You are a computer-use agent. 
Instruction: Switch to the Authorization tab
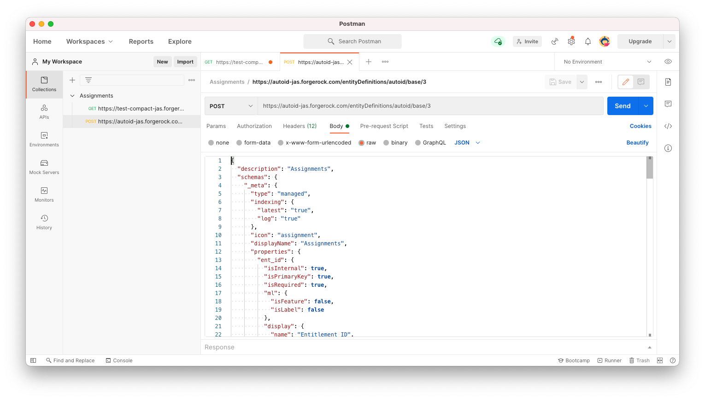254,126
